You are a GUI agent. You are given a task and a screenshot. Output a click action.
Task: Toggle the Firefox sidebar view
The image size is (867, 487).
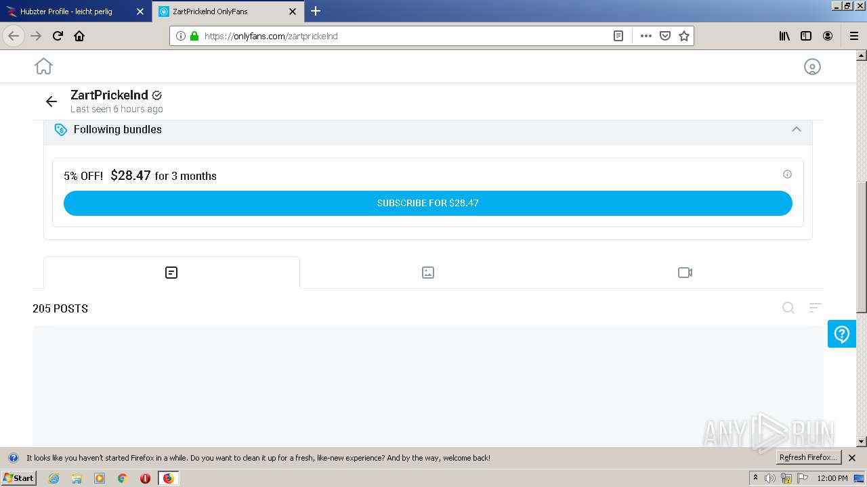(806, 36)
